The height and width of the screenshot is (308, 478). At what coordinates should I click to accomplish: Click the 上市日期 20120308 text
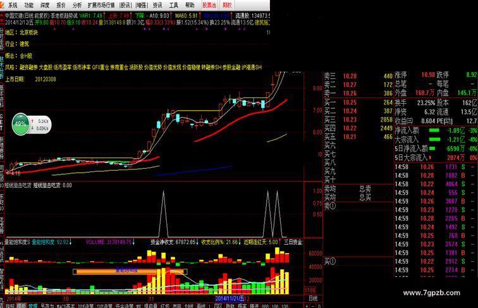click(x=30, y=79)
